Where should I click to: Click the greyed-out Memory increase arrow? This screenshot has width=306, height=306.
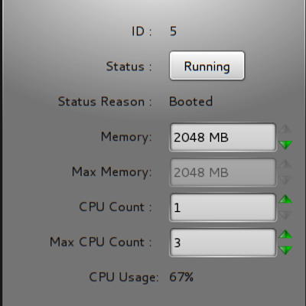coord(285,129)
